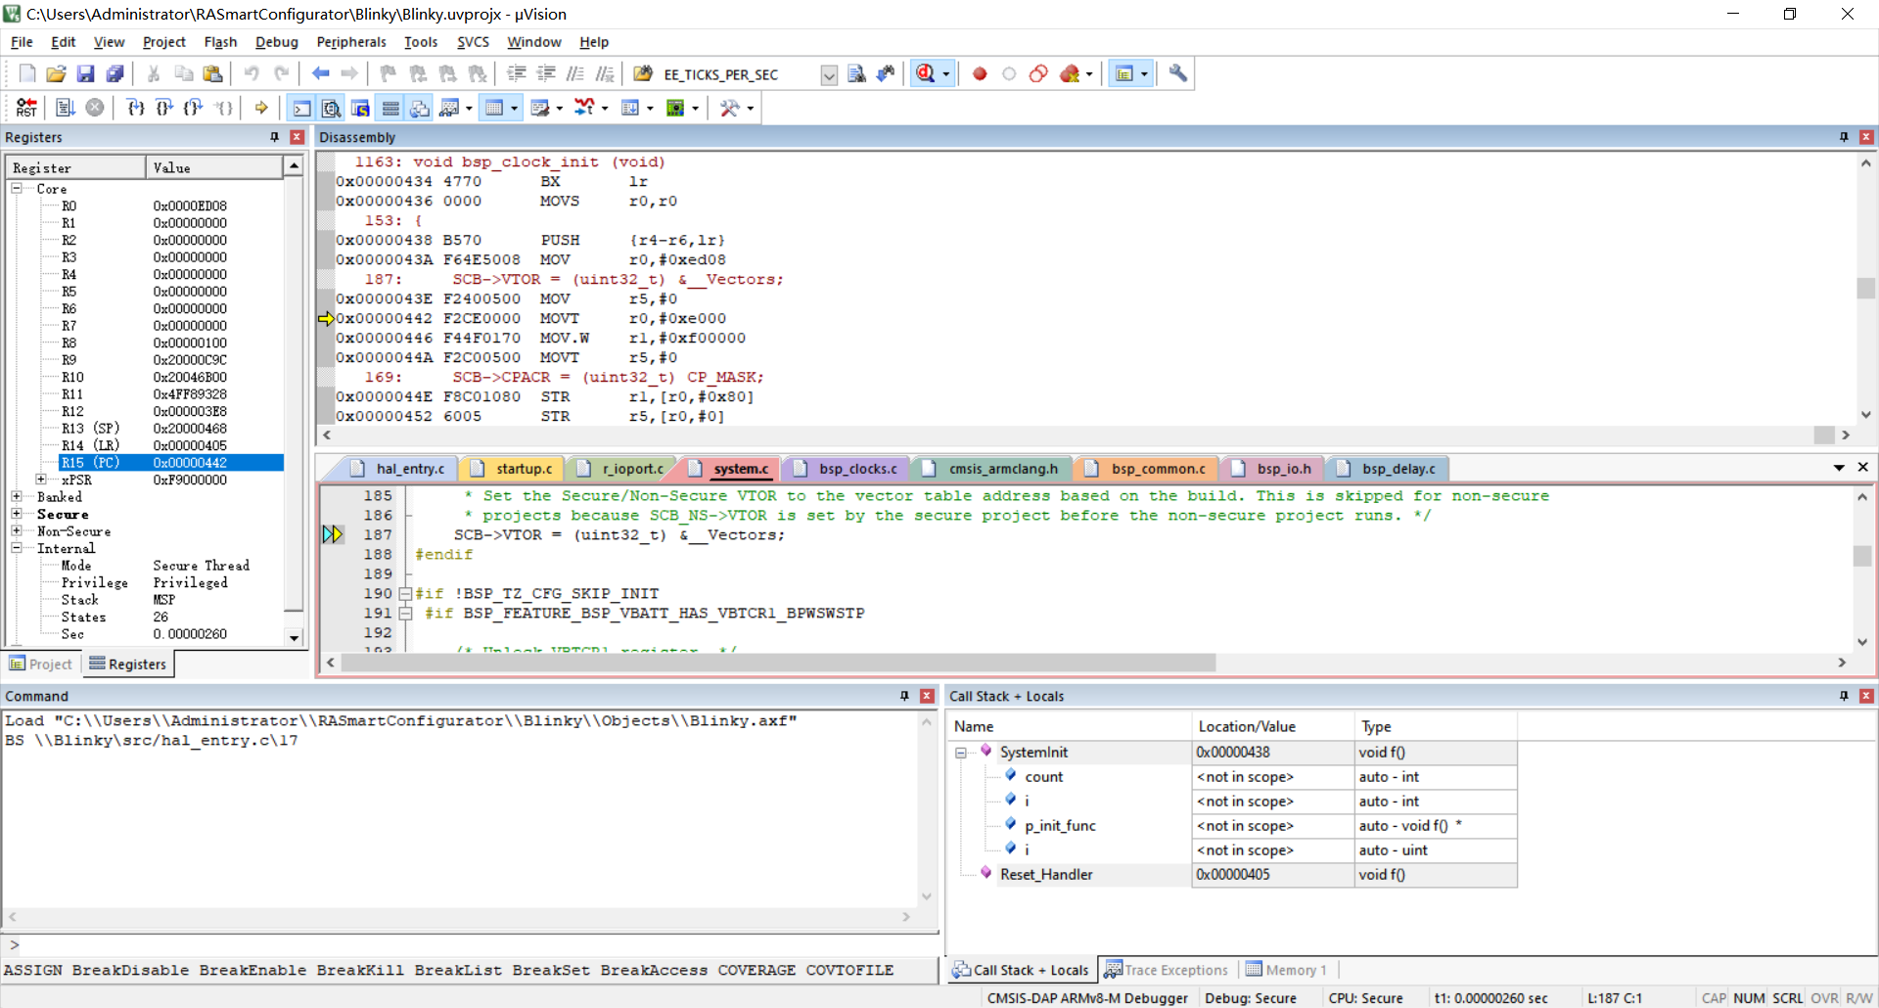
Task: Expand the Non-Secure register group
Action: 17,530
